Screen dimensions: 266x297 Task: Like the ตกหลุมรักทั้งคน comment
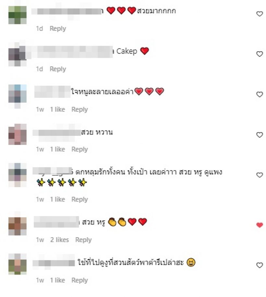point(260,175)
